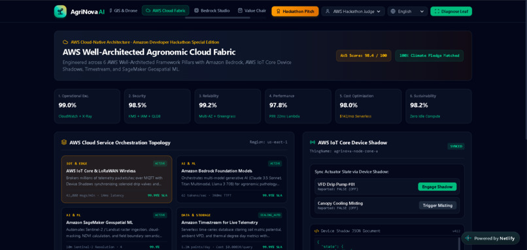The width and height of the screenshot is (527, 250).
Task: Click the Bedrock Studio chip icon
Action: 196,10
